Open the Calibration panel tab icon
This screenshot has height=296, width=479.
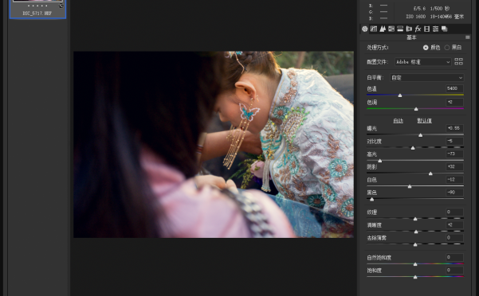point(426,29)
